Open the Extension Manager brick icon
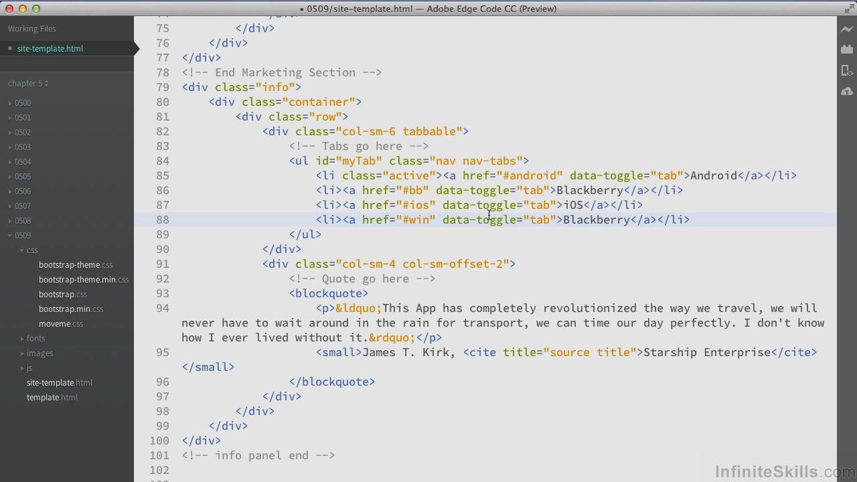 pos(847,50)
